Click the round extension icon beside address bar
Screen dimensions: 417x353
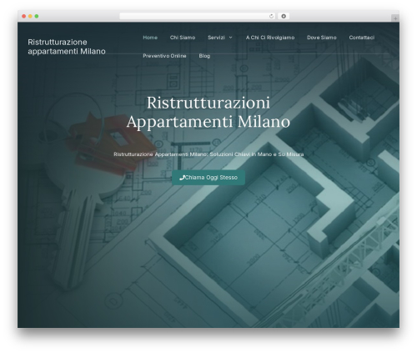pyautogui.click(x=284, y=17)
